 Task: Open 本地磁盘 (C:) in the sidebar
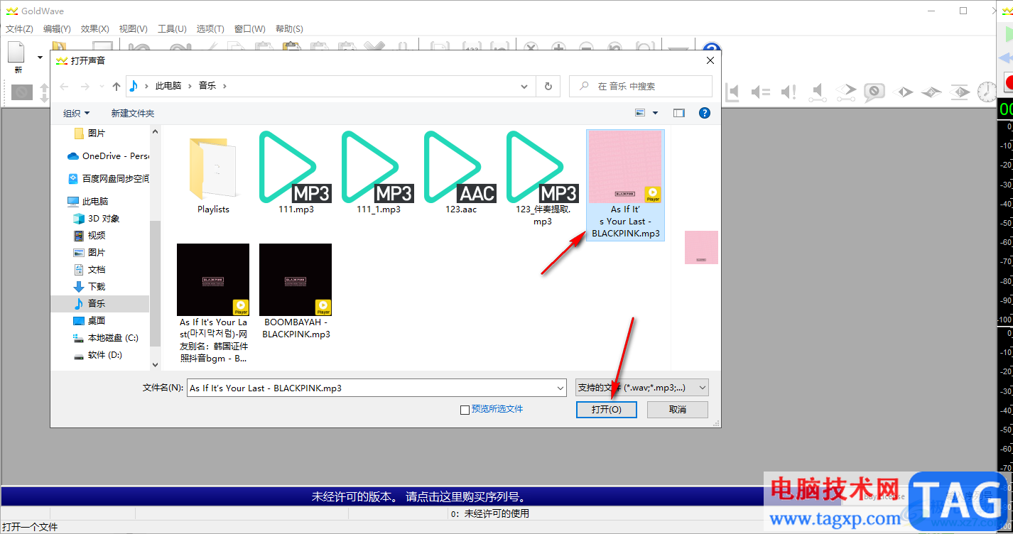pyautogui.click(x=106, y=338)
